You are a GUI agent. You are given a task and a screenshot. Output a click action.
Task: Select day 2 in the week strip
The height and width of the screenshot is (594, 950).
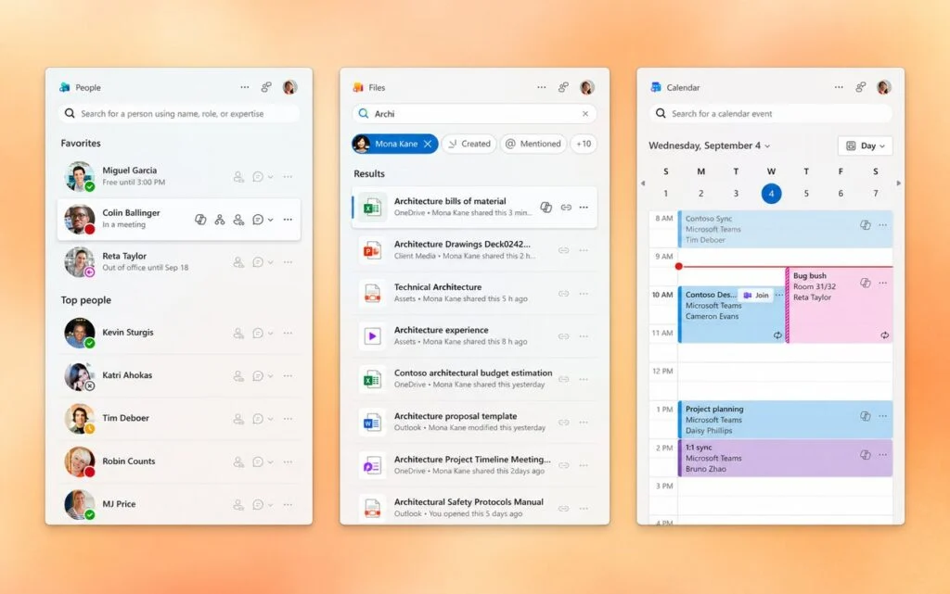coord(701,194)
